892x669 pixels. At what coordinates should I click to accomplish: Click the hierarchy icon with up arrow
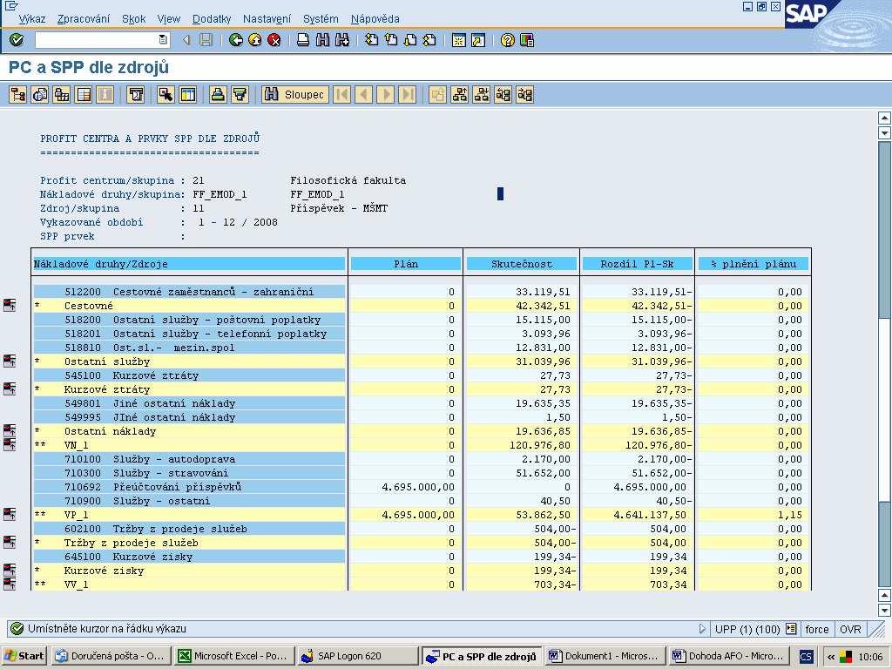point(459,94)
